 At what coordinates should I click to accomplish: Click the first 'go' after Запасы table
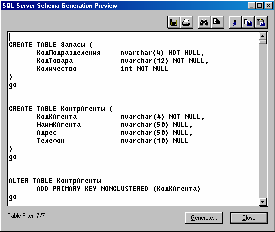pyautogui.click(x=13, y=85)
